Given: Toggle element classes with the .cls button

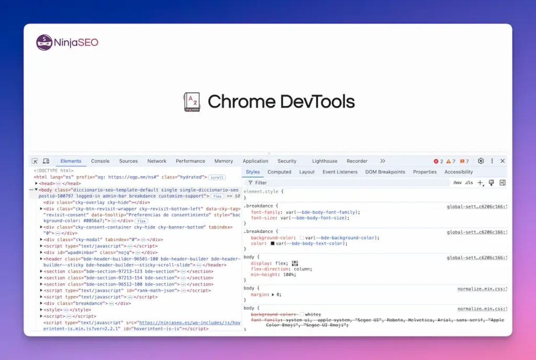Looking at the screenshot, I should [469, 183].
